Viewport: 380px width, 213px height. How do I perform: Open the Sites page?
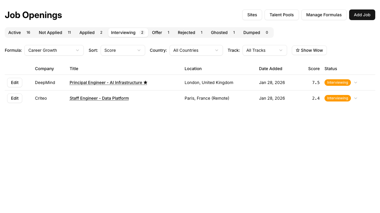pos(252,15)
